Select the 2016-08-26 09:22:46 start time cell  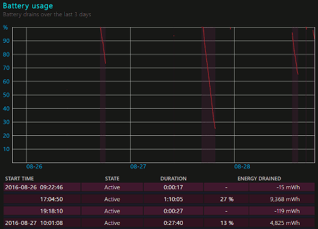[x=42, y=187]
